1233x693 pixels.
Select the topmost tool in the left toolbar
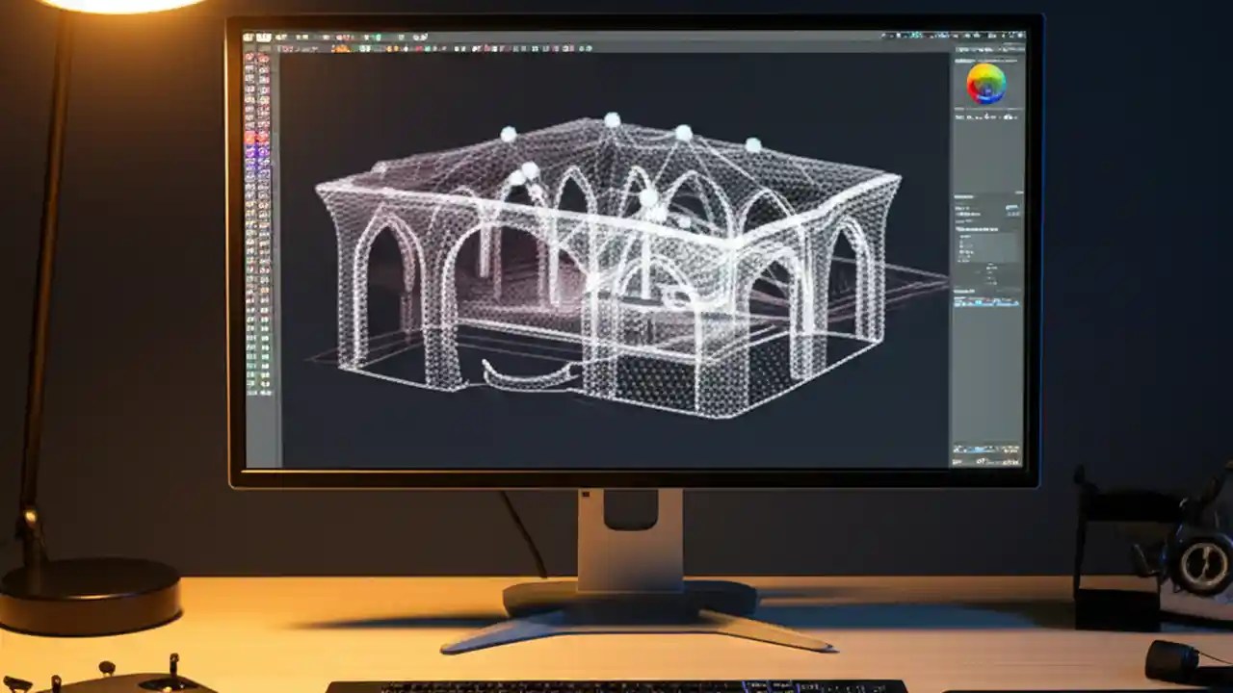click(249, 58)
